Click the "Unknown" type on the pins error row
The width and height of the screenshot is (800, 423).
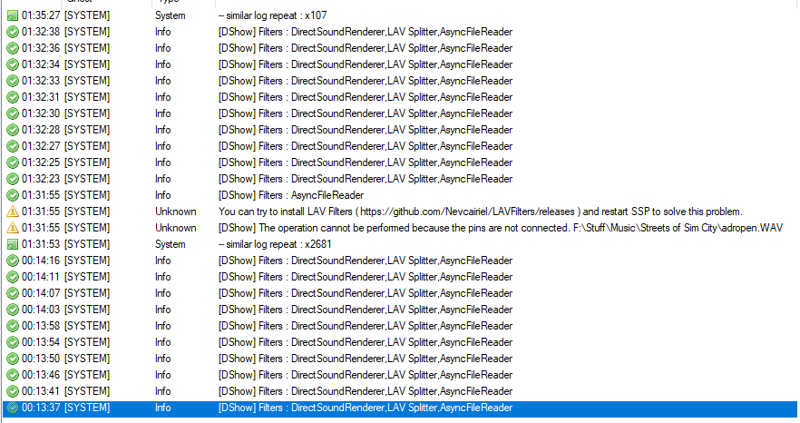pos(175,228)
